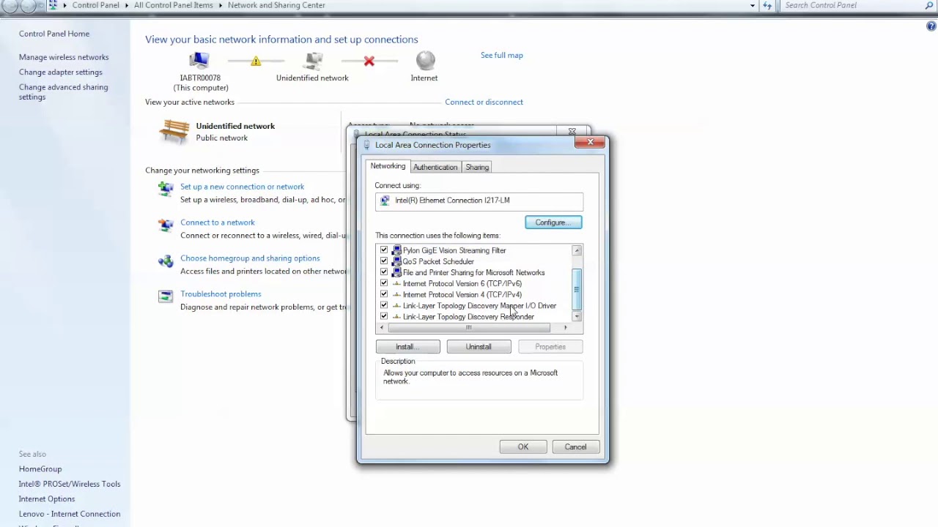Expand the breadcrumb arrow before Control Panel
This screenshot has height=527, width=938.
(x=65, y=5)
